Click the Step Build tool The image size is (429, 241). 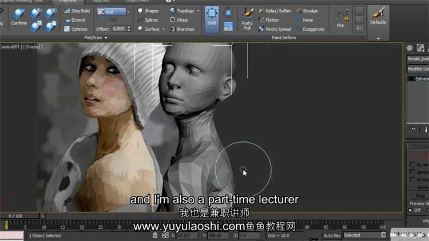point(77,11)
